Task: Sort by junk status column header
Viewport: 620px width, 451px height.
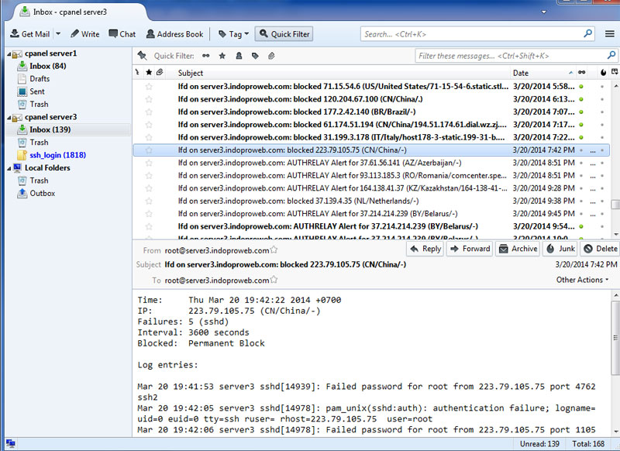Action: pos(603,72)
